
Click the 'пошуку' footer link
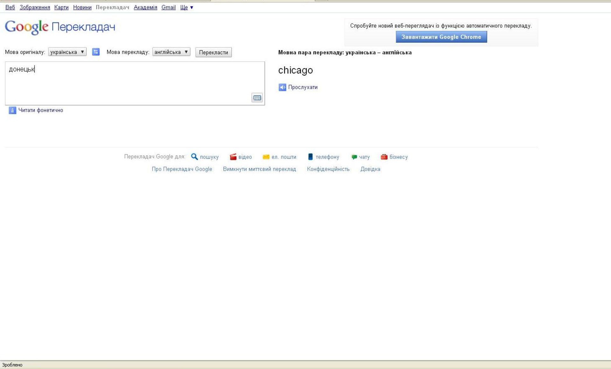209,157
